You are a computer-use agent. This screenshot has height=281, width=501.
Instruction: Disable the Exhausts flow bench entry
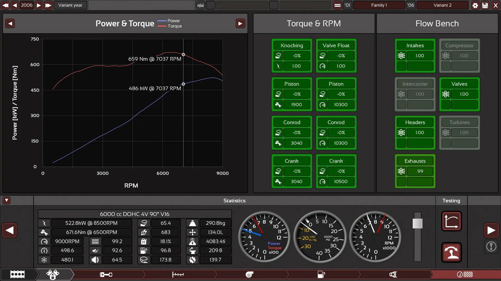click(x=415, y=161)
